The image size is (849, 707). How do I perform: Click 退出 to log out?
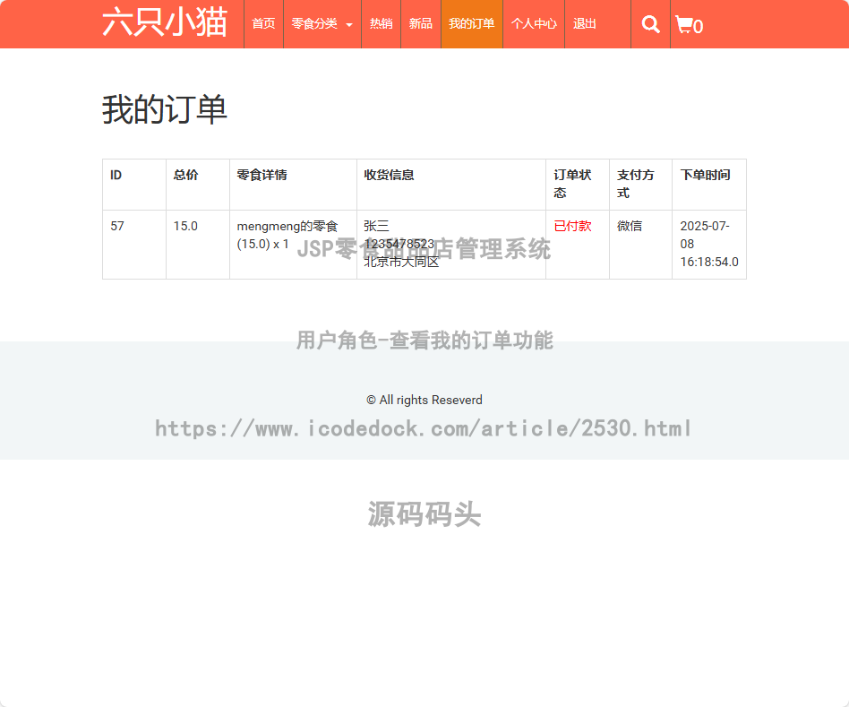pyautogui.click(x=585, y=24)
